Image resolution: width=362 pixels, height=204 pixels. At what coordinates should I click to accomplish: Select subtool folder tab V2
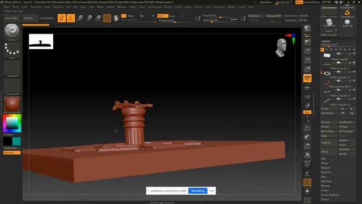(327, 50)
